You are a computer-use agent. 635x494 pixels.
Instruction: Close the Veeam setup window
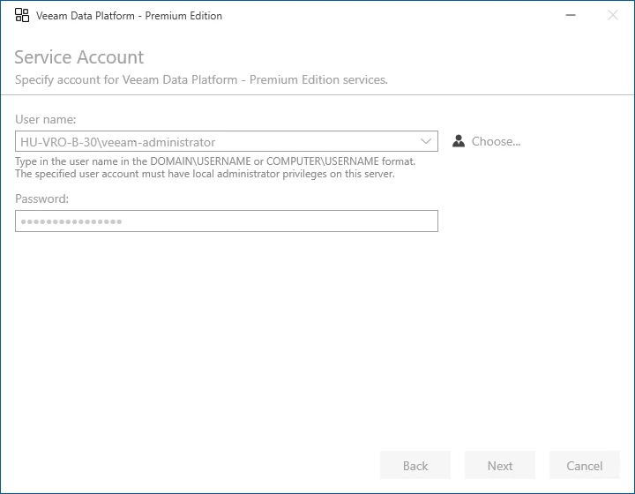tap(613, 15)
